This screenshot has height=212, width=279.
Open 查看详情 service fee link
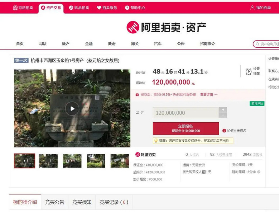tap(208, 95)
